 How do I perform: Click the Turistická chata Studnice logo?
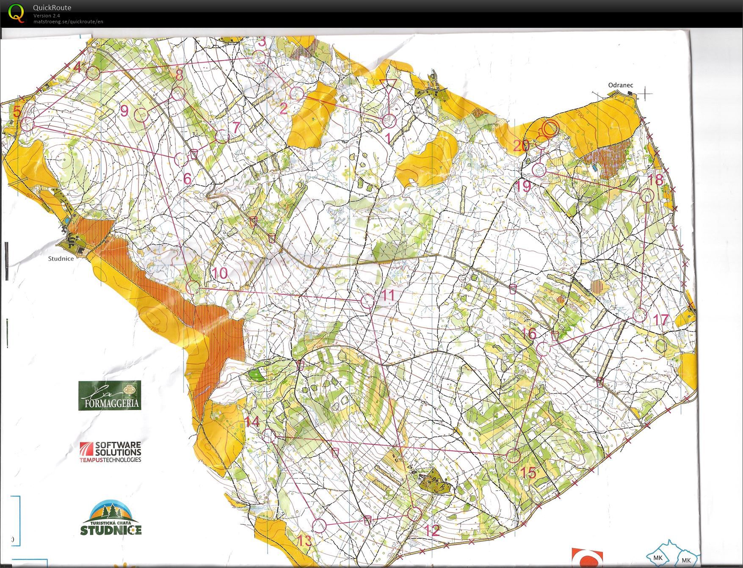click(x=111, y=518)
